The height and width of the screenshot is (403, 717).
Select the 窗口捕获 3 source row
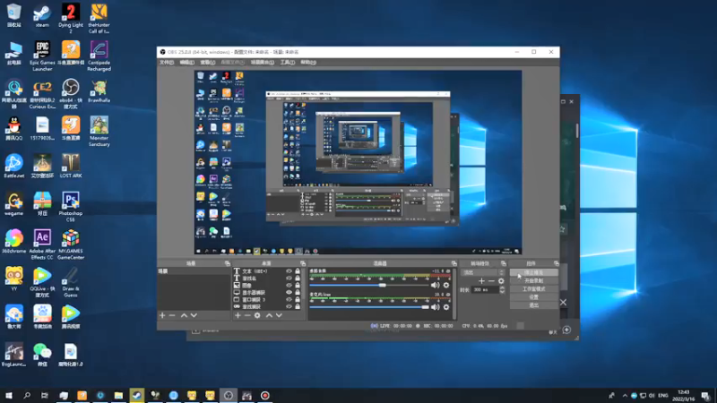[x=267, y=300]
